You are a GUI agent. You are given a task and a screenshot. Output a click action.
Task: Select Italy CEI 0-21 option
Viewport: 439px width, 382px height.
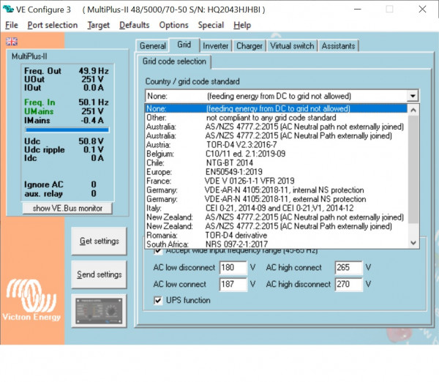277,208
